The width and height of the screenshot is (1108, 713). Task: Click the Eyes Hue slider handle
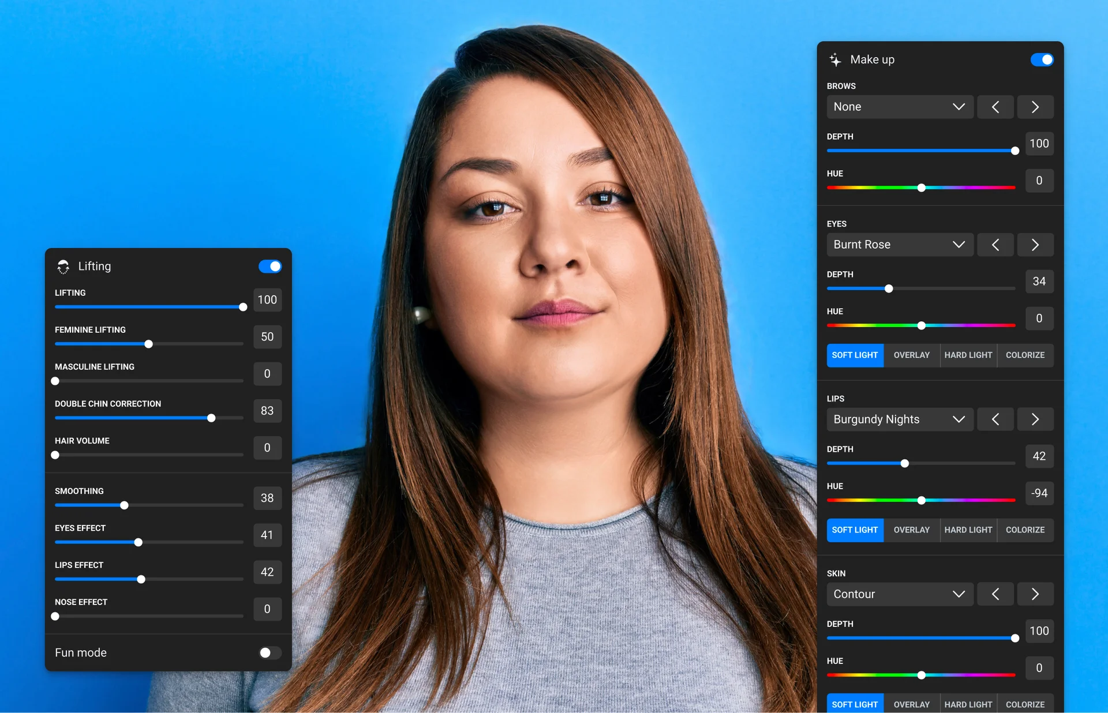click(x=922, y=326)
